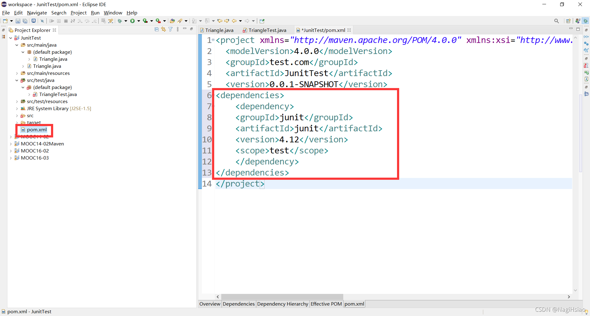The width and height of the screenshot is (590, 316).
Task: Click the Save All icon
Action: pos(25,21)
